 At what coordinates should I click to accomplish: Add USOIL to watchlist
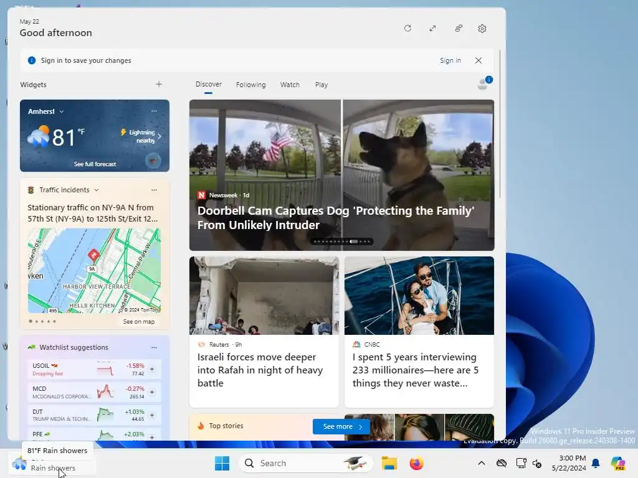tap(152, 369)
